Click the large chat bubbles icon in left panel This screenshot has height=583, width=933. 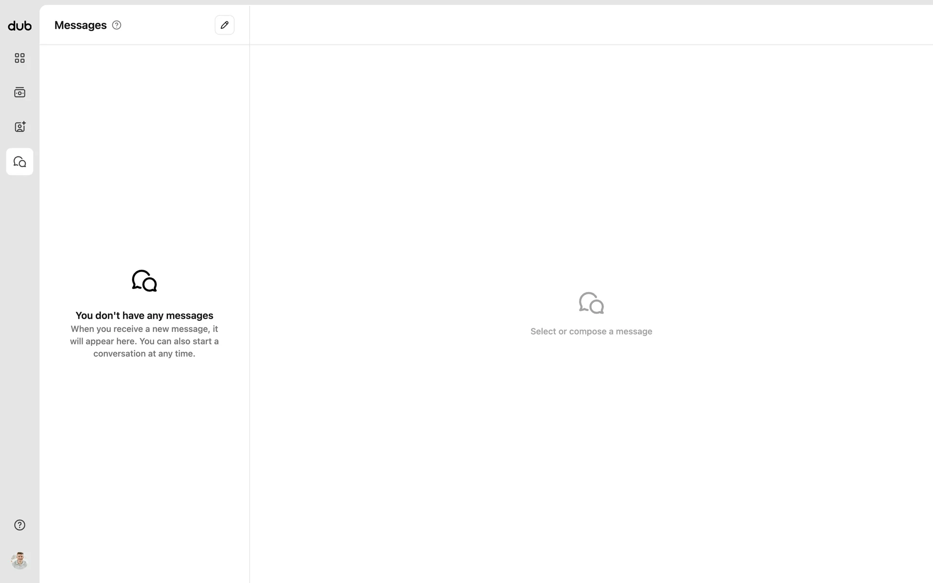click(144, 281)
